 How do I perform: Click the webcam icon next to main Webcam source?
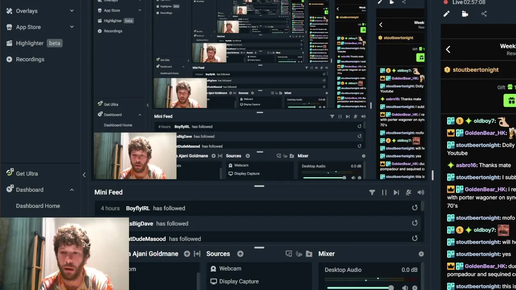[x=213, y=269]
